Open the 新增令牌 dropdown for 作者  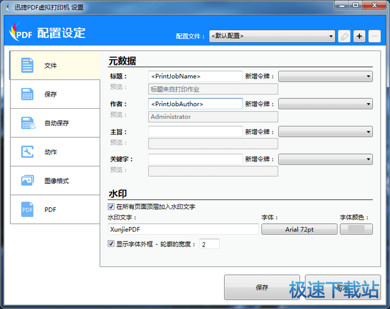click(326, 104)
